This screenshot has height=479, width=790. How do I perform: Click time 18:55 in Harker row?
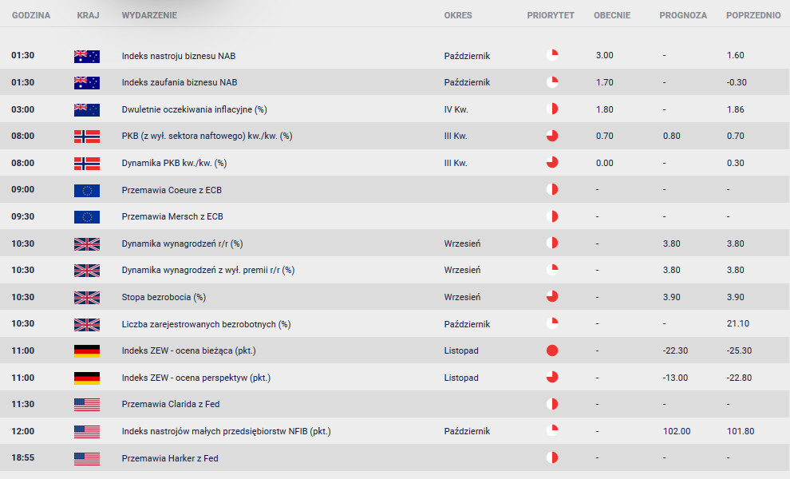click(x=22, y=457)
